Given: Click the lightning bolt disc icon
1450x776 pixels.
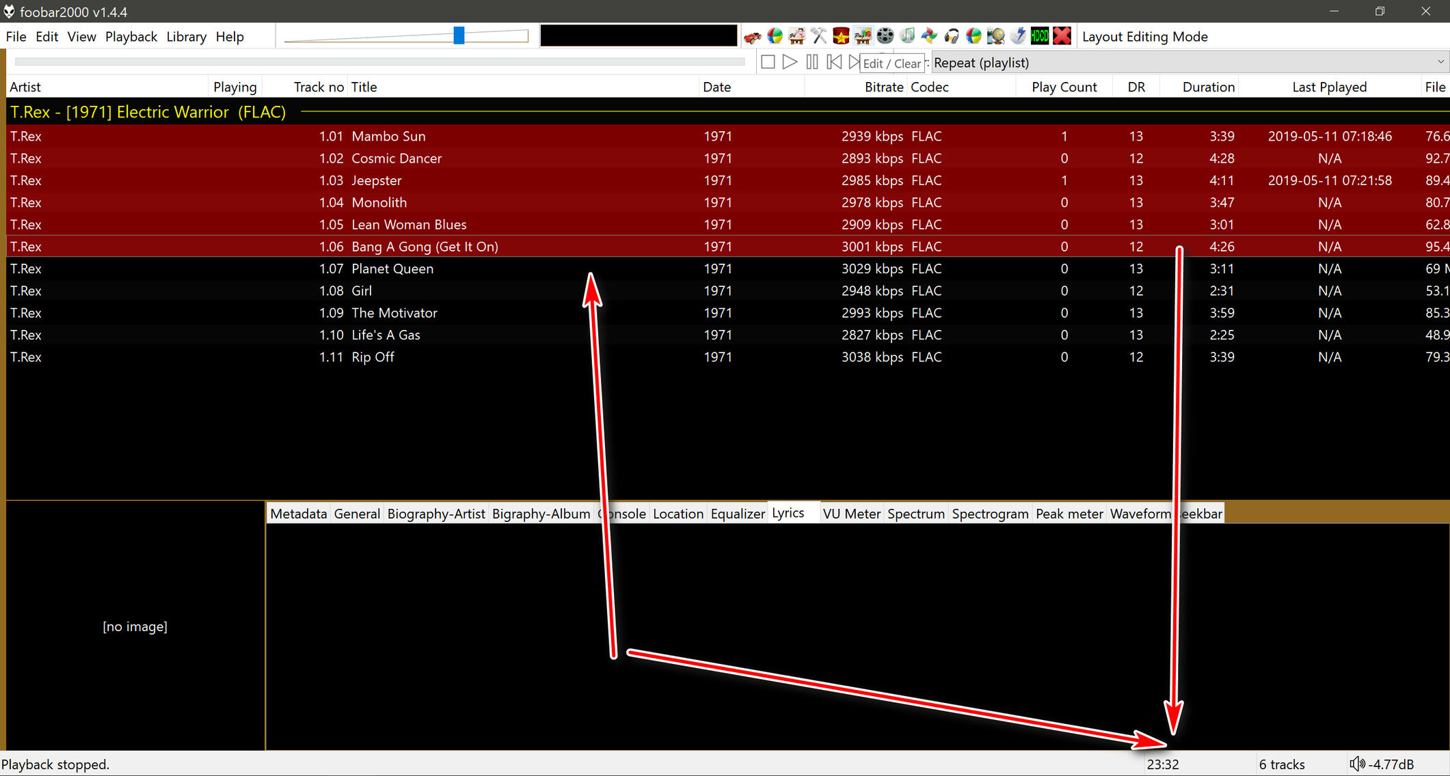Looking at the screenshot, I should (1017, 36).
